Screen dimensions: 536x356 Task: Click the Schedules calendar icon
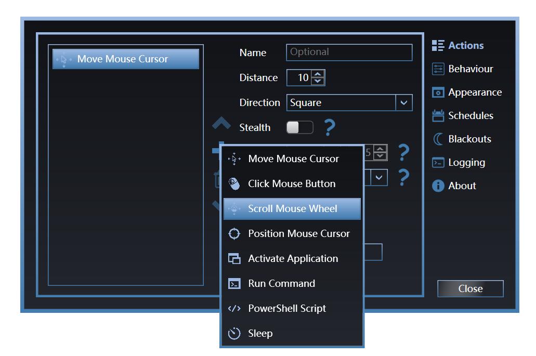pos(438,115)
